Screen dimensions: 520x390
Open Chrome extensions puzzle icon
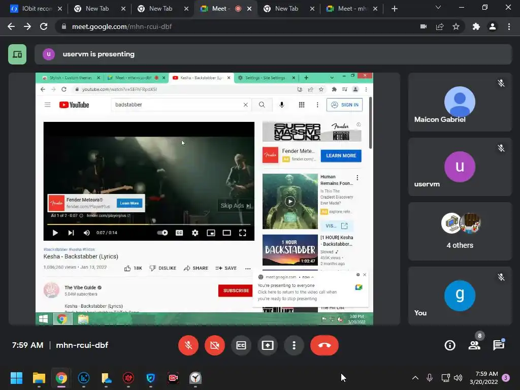476,26
